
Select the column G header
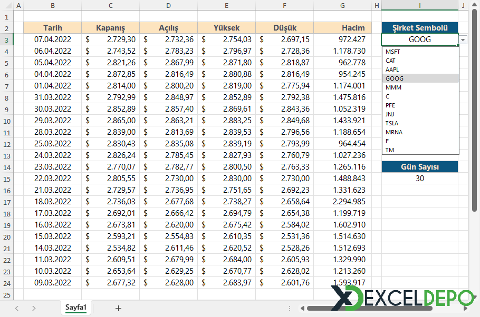pos(342,5)
